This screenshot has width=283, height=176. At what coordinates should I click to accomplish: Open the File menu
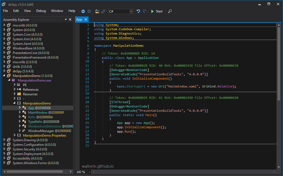point(5,11)
